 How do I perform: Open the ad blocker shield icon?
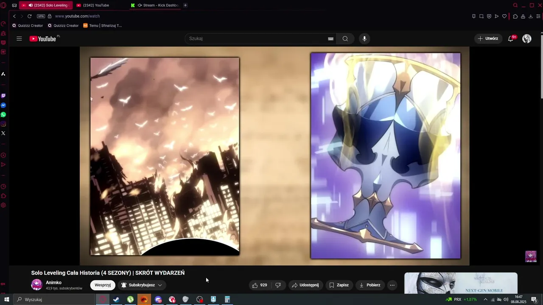click(x=489, y=16)
